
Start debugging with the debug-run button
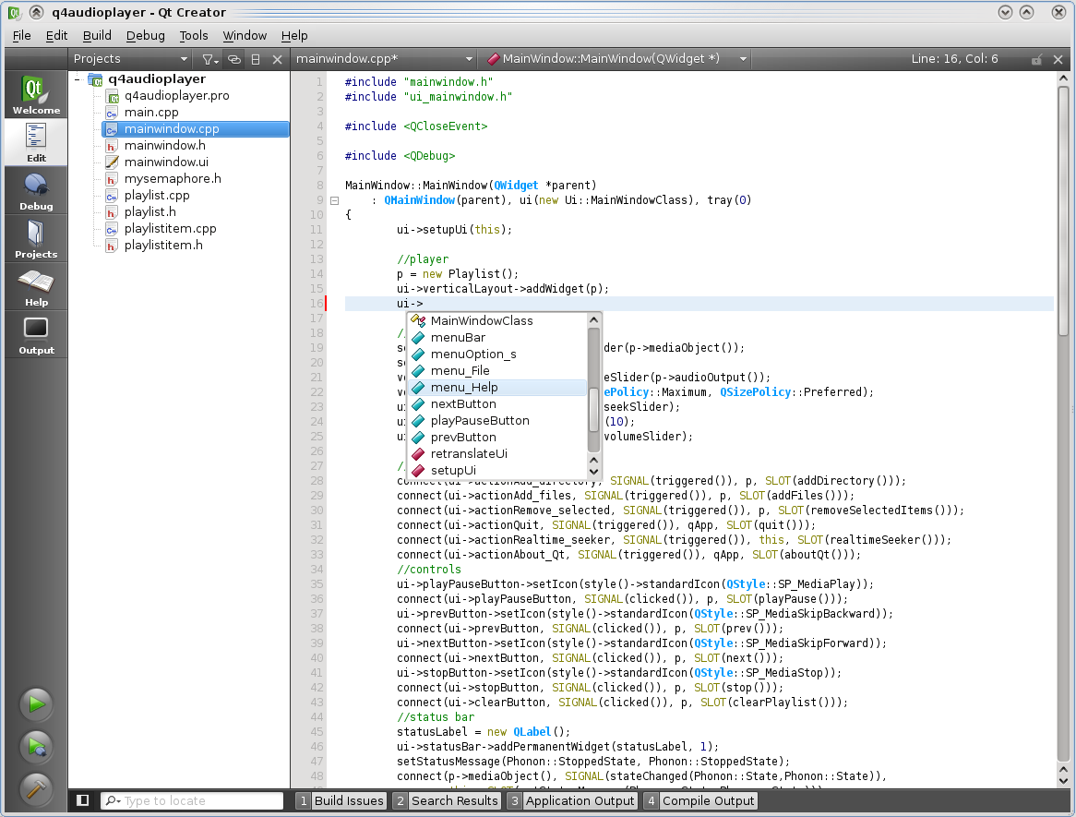tap(36, 747)
